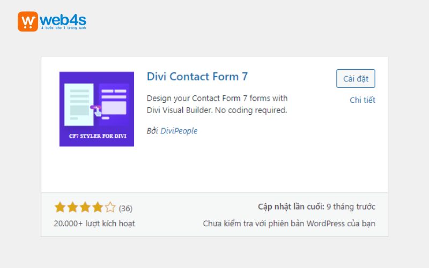This screenshot has width=429, height=268.
Task: Click the fourth gold rating star
Action: coord(97,207)
